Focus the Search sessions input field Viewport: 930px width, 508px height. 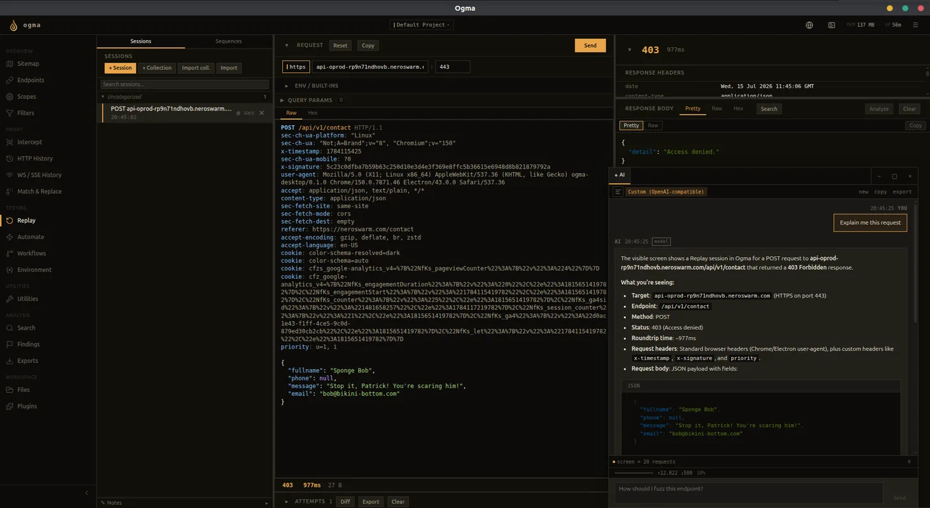pos(185,85)
